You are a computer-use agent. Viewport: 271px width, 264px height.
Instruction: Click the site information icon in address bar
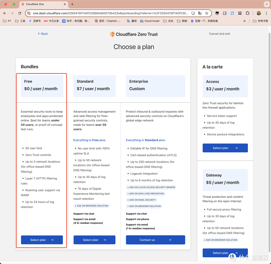[29, 13]
